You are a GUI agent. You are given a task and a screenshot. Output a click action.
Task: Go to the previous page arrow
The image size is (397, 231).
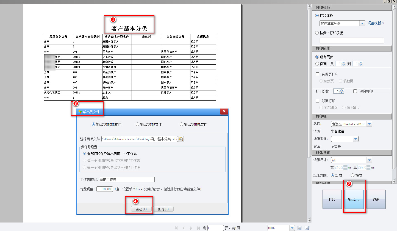[x=184, y=228]
